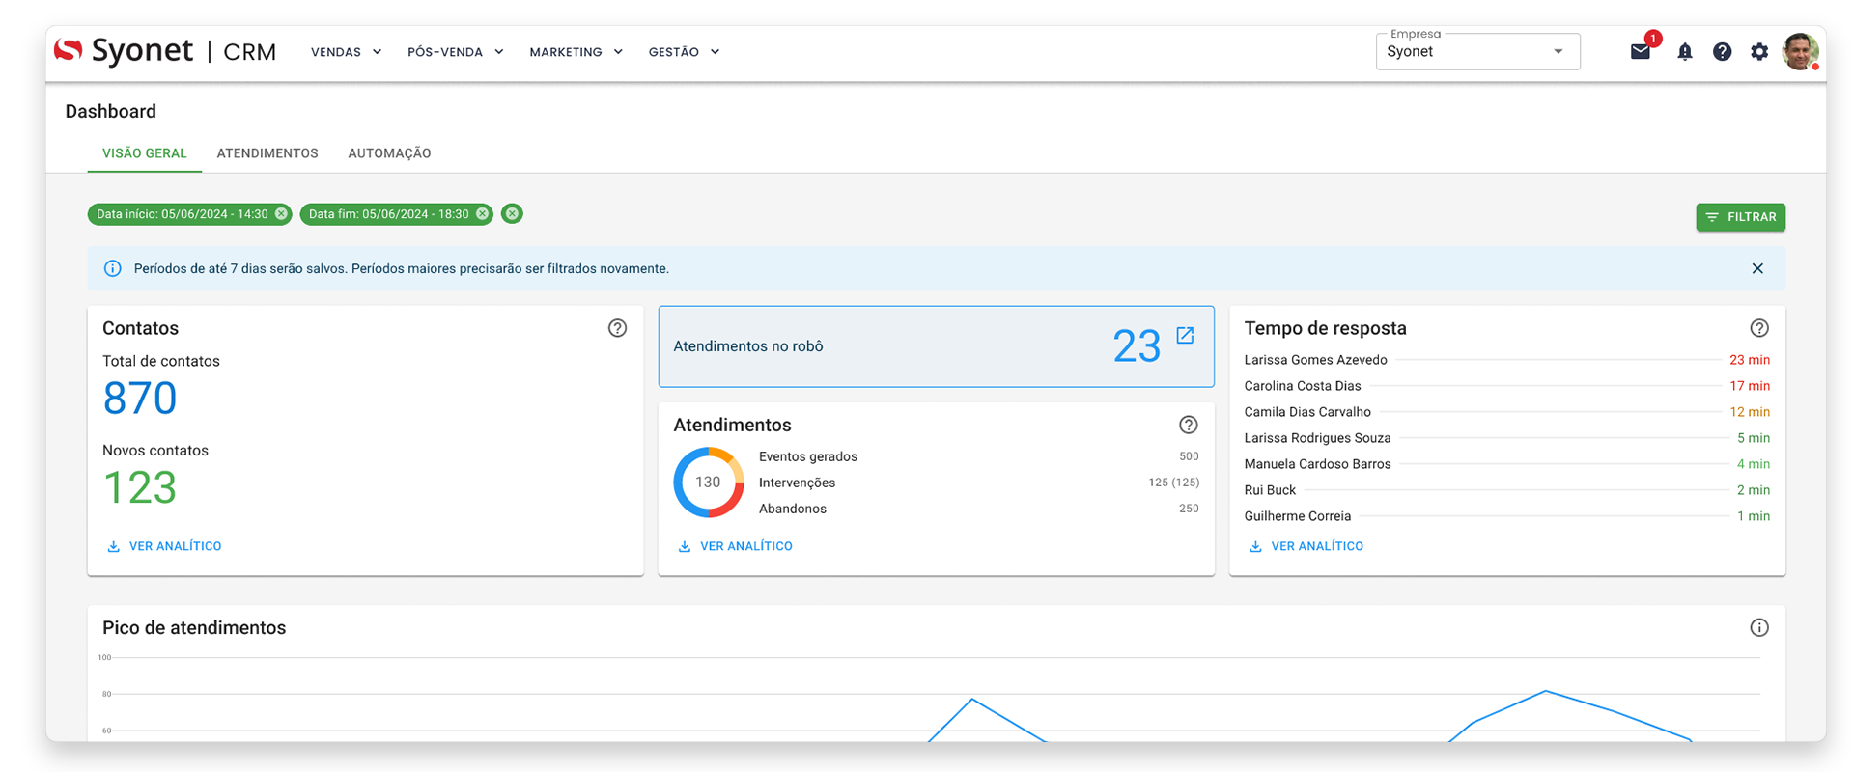Remove the Data fim filter chip

click(482, 214)
